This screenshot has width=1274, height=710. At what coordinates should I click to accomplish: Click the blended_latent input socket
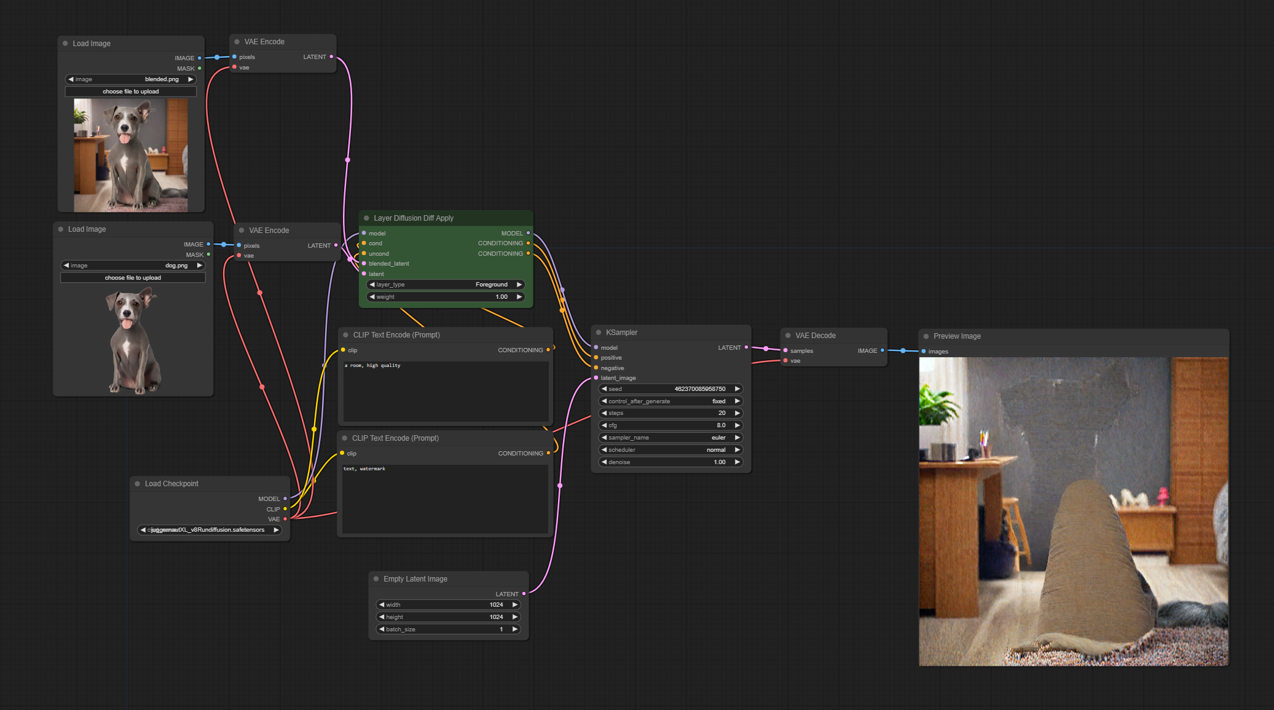pyautogui.click(x=364, y=264)
